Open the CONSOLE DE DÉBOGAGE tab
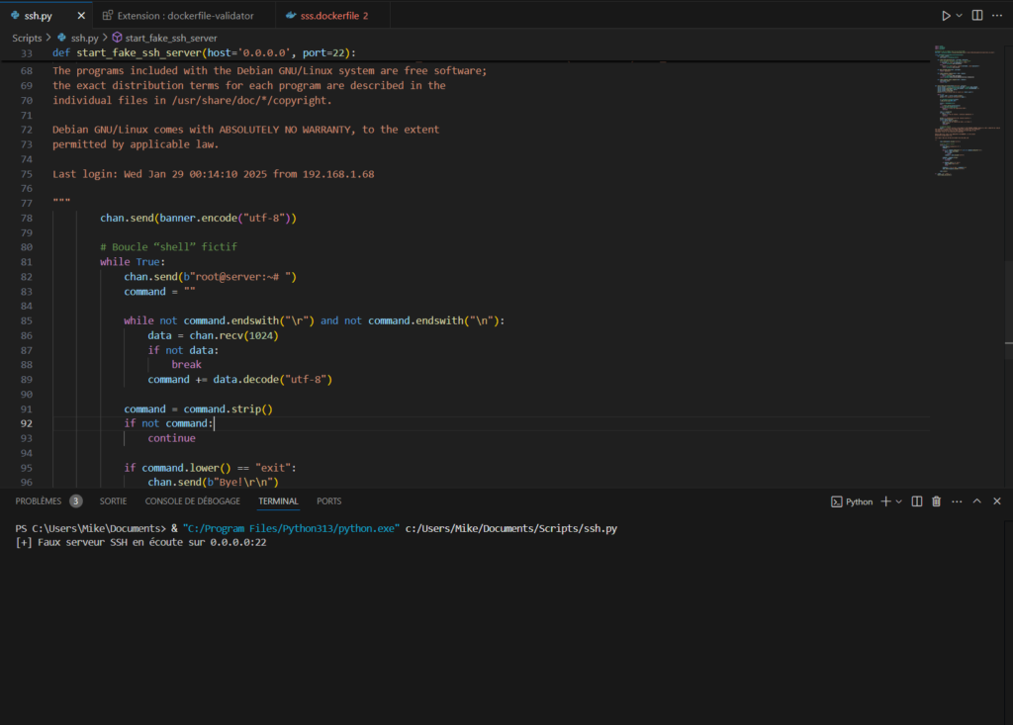1013x725 pixels. [x=193, y=501]
